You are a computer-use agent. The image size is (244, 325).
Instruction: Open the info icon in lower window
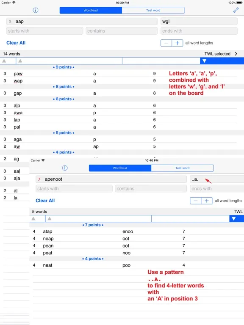[x=65, y=168]
